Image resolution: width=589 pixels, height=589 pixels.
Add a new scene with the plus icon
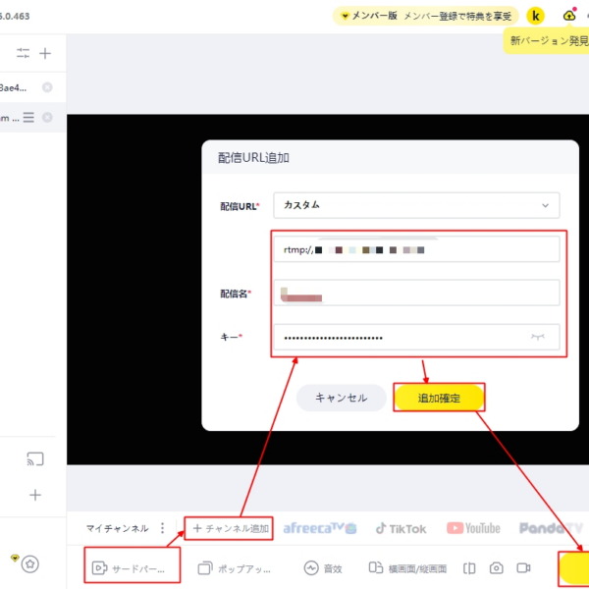click(45, 53)
